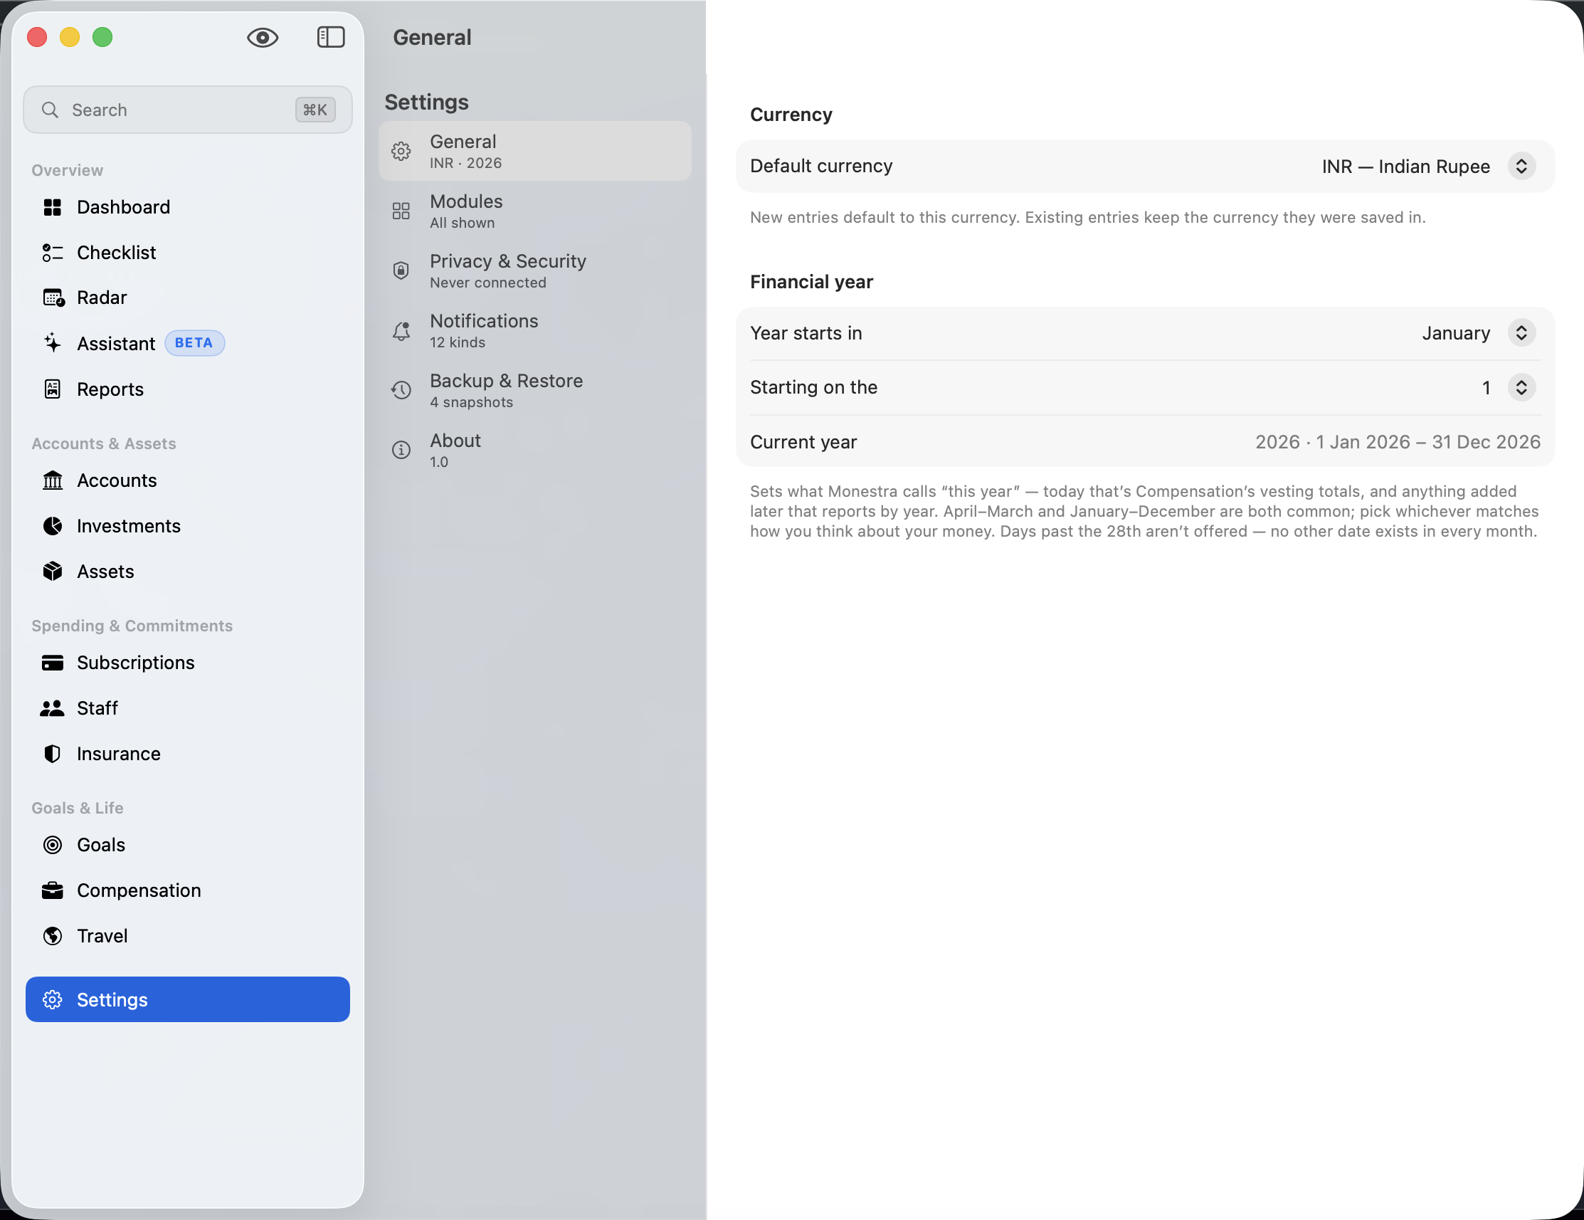Click the Accounts bank building icon

[x=52, y=480]
